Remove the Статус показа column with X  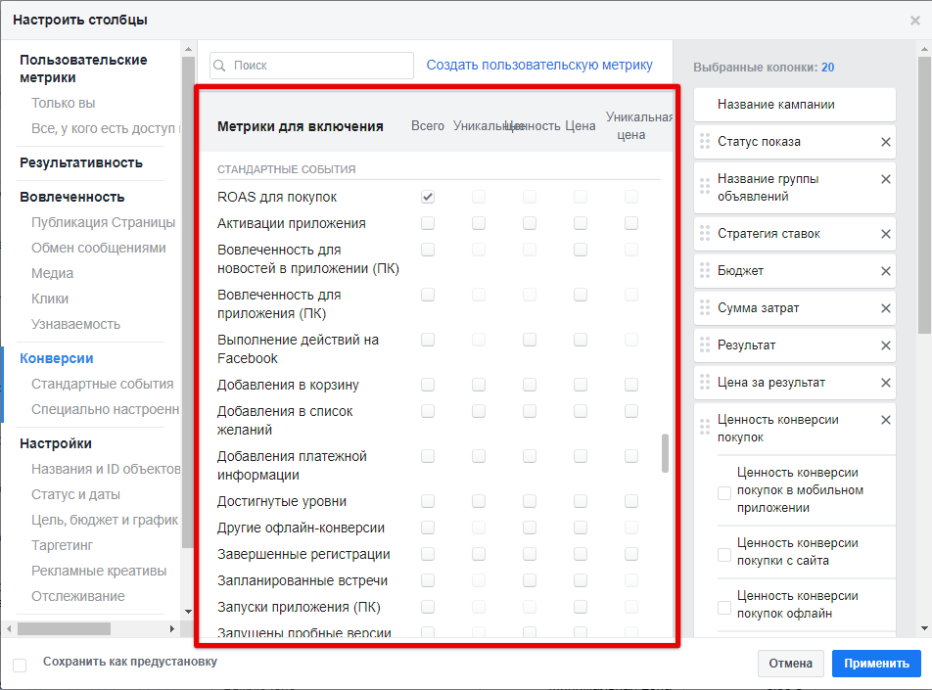886,142
